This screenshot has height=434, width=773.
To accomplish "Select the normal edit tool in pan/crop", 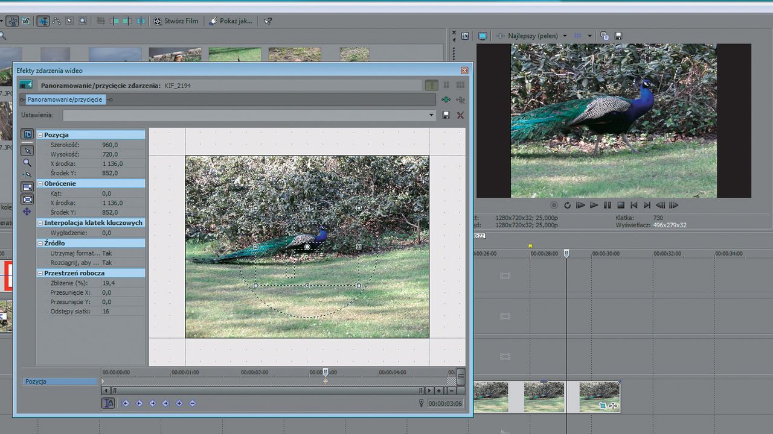I will coord(27,150).
